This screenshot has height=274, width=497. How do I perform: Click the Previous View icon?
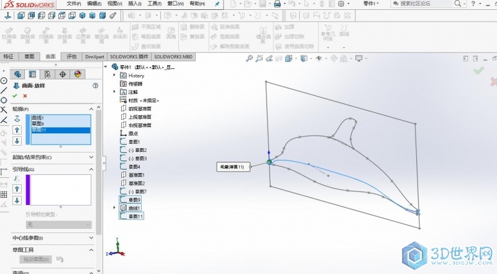(269, 58)
